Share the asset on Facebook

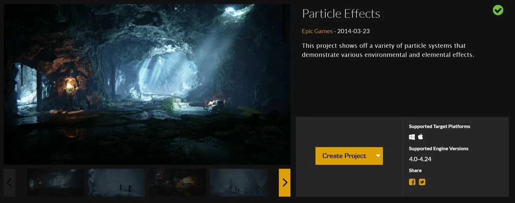click(412, 181)
